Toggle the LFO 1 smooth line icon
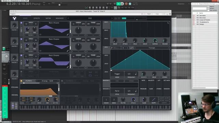Image resolution: width=219 pixels, height=123 pixels. point(131,48)
